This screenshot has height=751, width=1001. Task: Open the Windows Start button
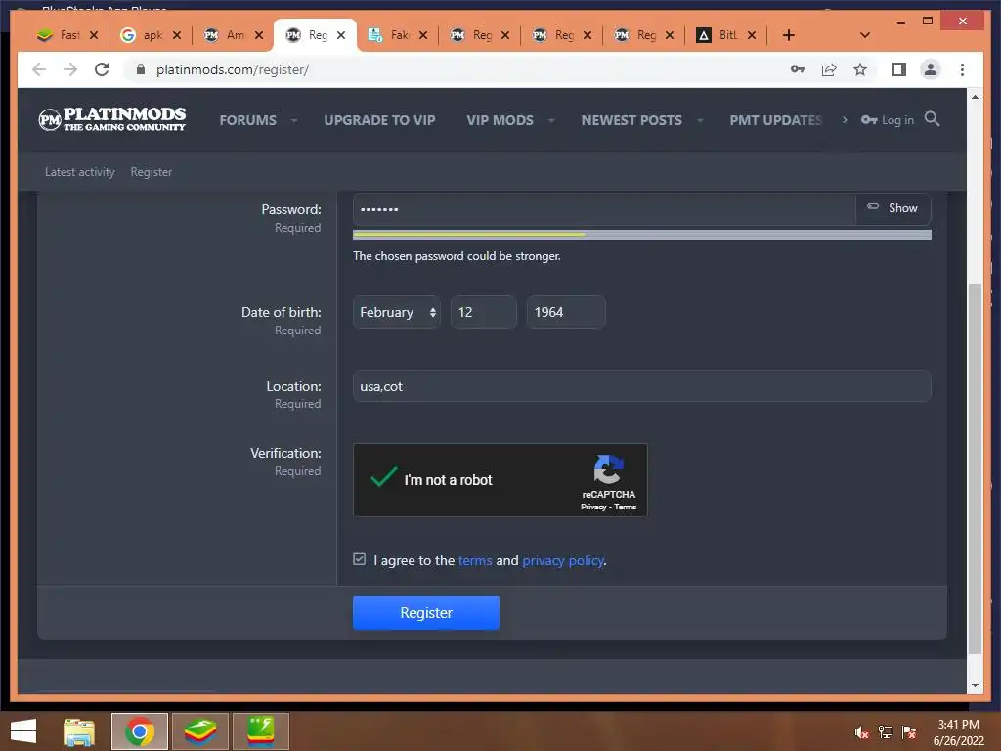pos(23,731)
